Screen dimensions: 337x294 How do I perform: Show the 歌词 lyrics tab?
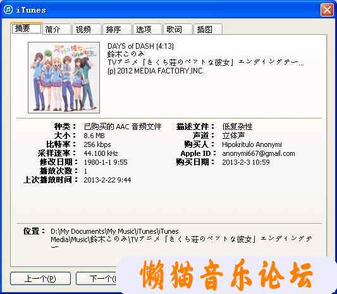tap(178, 29)
